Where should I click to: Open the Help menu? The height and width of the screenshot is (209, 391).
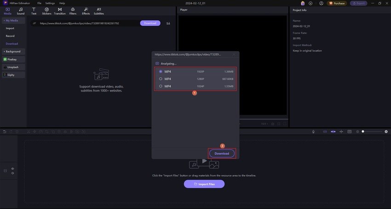click(62, 3)
